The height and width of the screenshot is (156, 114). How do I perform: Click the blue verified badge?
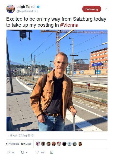38,7
